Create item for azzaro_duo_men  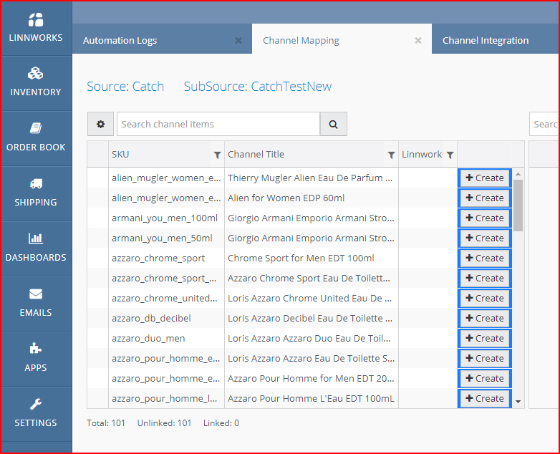pyautogui.click(x=485, y=338)
